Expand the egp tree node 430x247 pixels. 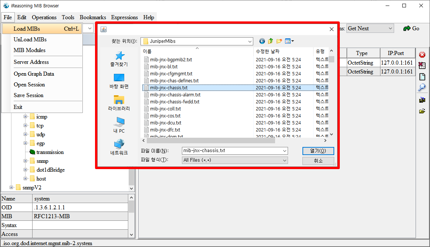[x=25, y=143]
